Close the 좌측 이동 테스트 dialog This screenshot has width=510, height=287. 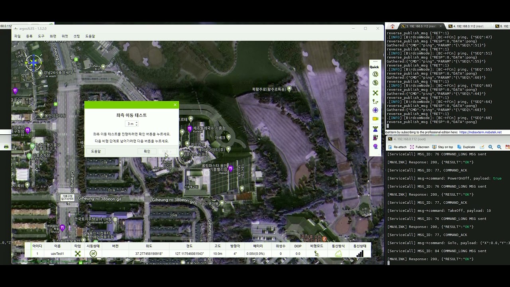tap(175, 105)
